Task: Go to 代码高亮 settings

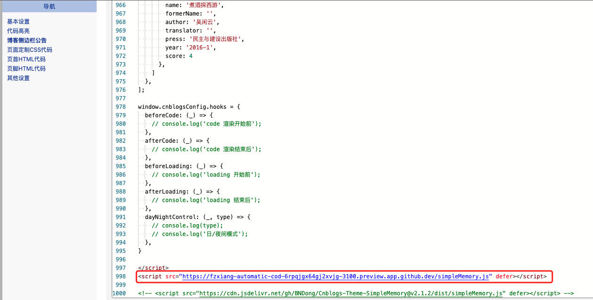Action: tap(18, 31)
